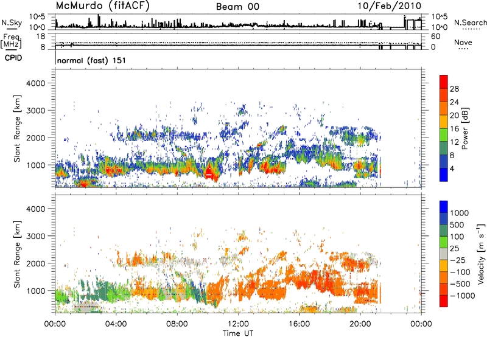Click '2000' on the velocity panel range axis
This screenshot has width=487, height=337.
[x=36, y=263]
